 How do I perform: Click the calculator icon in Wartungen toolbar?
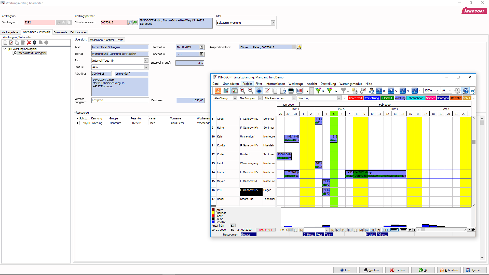(x=35, y=43)
